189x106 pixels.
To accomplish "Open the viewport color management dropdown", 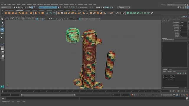I will [x=90, y=19].
